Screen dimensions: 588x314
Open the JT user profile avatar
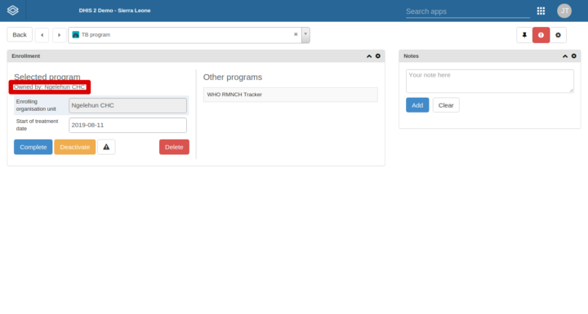[564, 11]
